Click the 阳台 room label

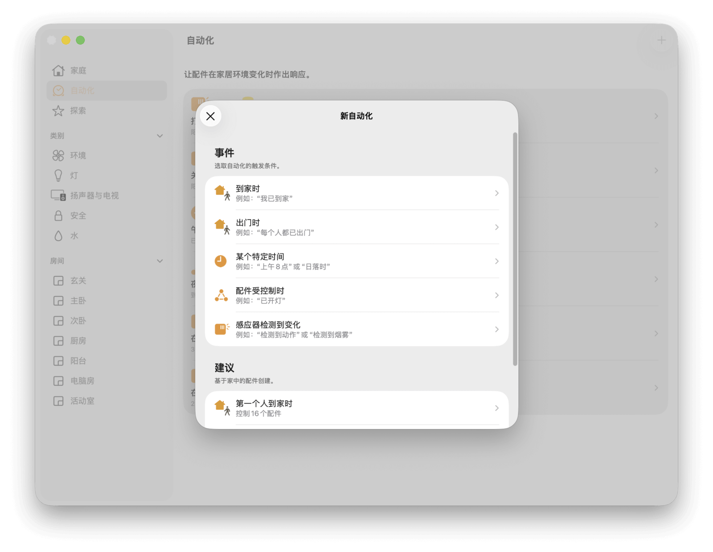tap(78, 361)
